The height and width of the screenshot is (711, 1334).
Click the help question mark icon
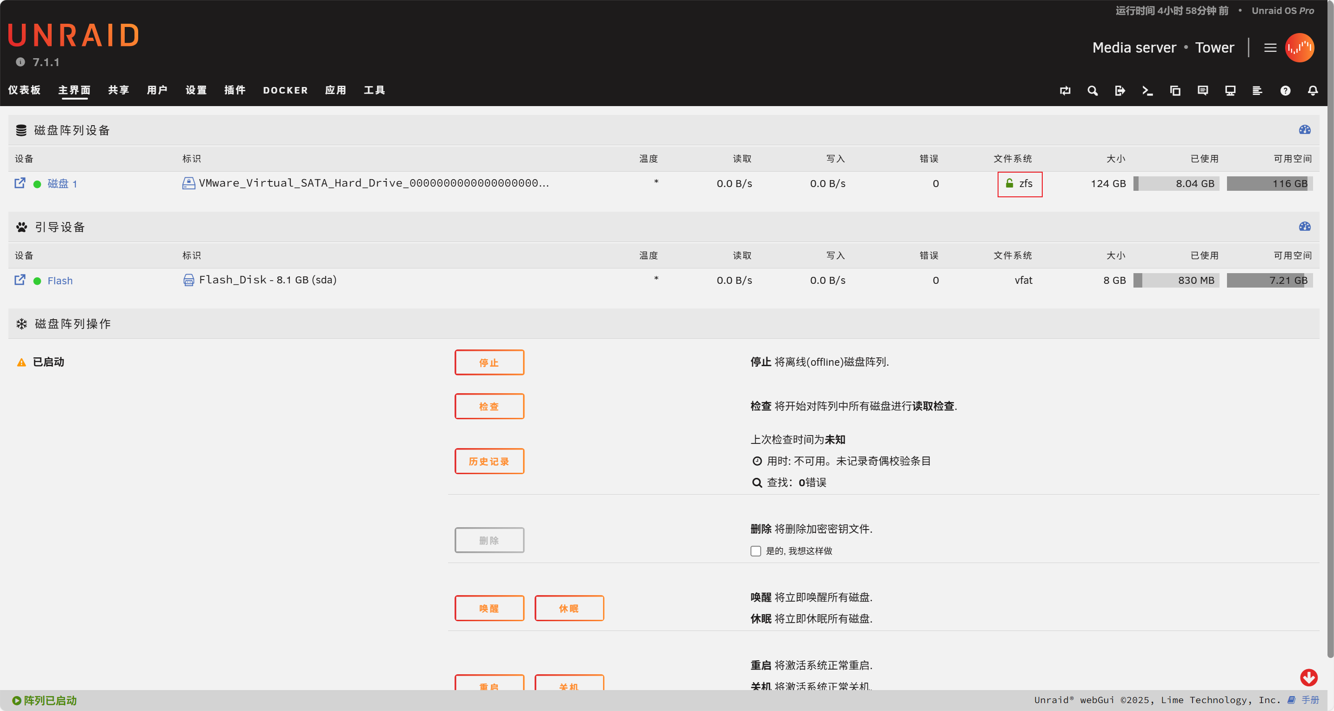[x=1285, y=91]
